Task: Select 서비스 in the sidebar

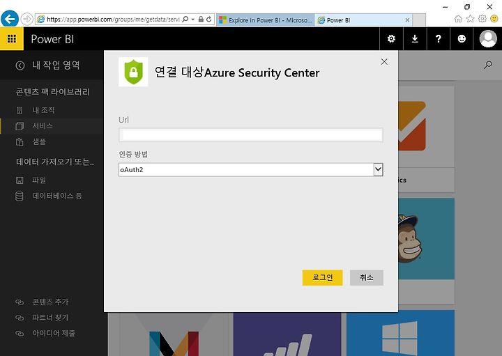Action: coord(43,126)
